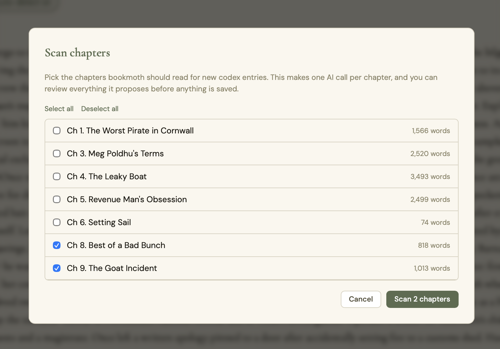Click the '818 words' count
The height and width of the screenshot is (349, 500).
434,245
